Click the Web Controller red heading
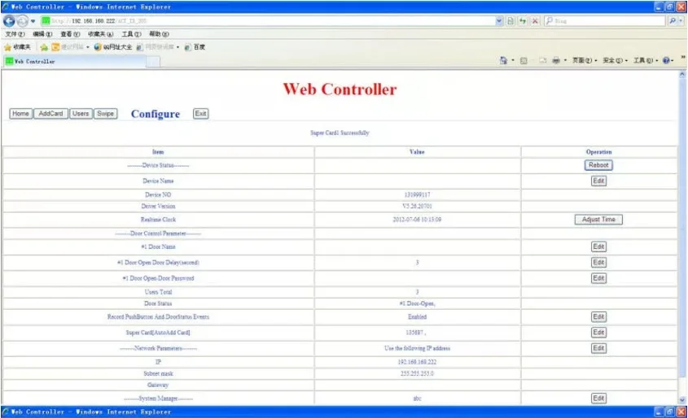The width and height of the screenshot is (688, 418). (340, 89)
